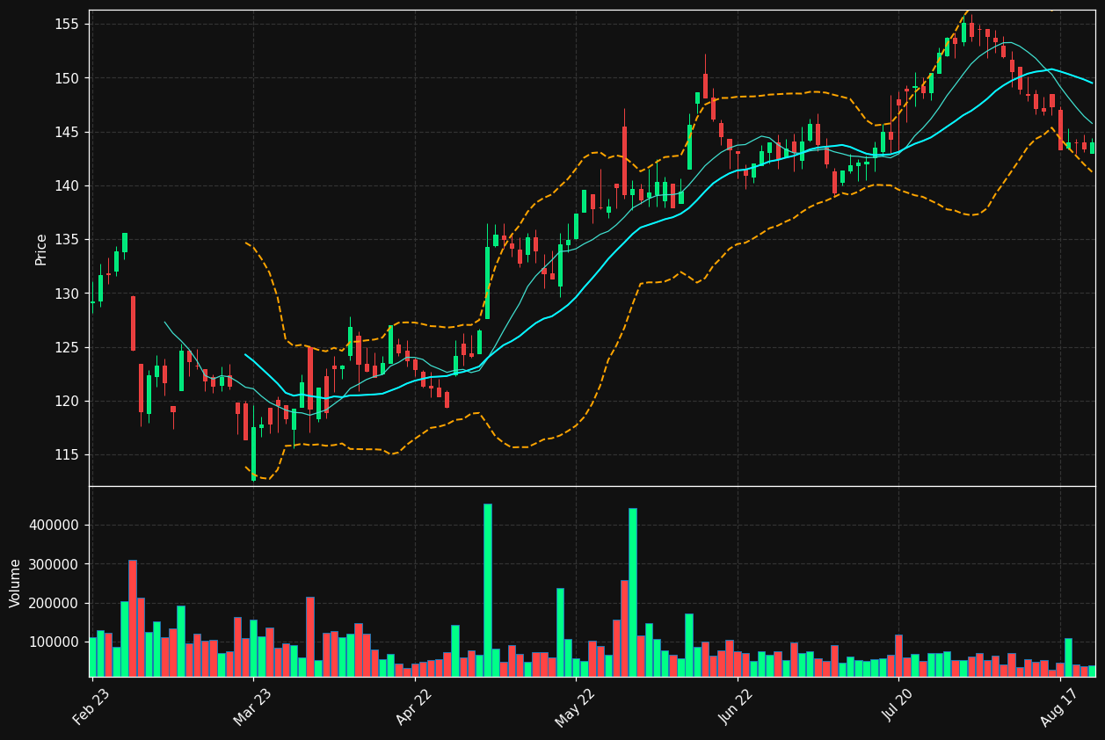The width and height of the screenshot is (1105, 740).
Task: Click the 145 price tick label
Action: pos(67,133)
